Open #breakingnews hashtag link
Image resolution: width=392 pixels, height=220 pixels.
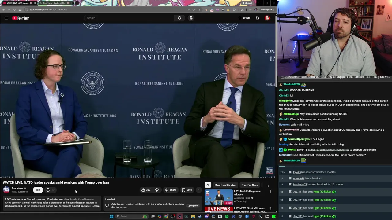(x=86, y=199)
